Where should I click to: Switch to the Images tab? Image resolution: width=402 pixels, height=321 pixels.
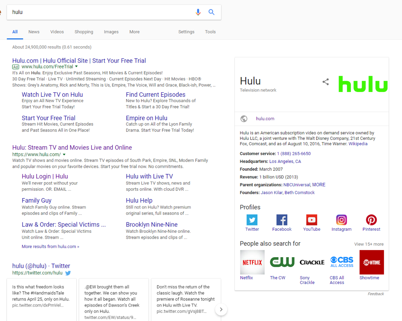tap(111, 32)
